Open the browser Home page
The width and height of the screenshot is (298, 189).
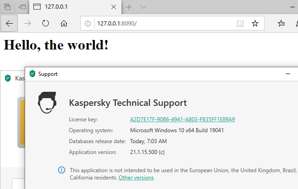(64, 24)
